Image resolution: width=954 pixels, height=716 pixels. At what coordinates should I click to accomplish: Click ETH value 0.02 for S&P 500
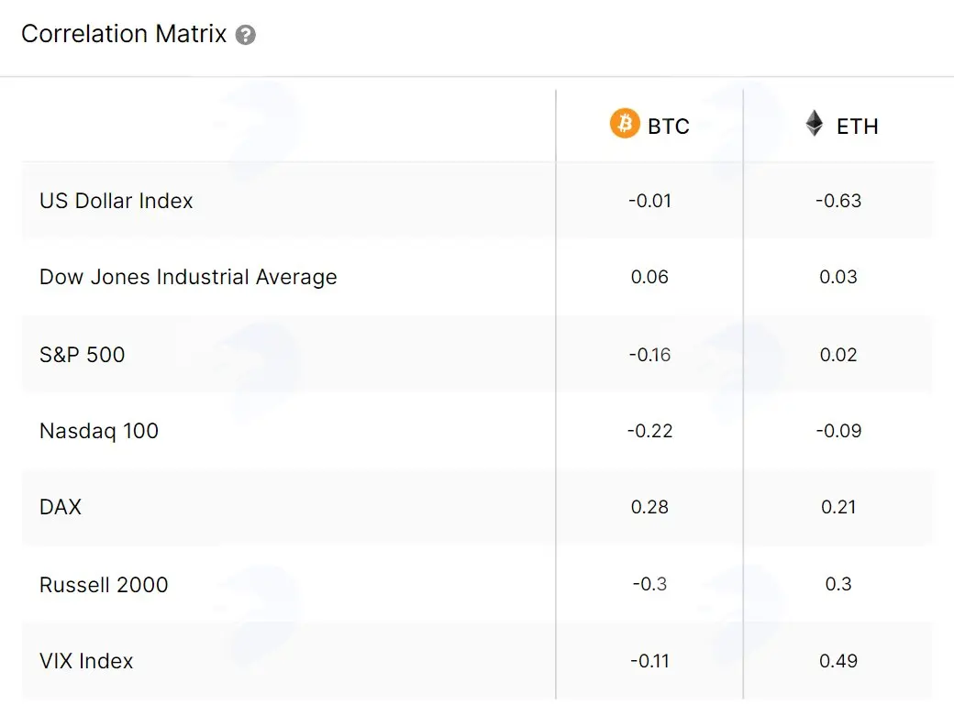point(838,355)
